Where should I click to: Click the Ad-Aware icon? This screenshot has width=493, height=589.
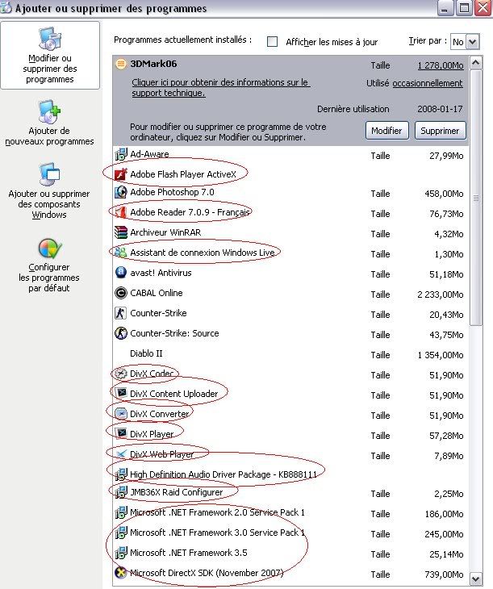tap(121, 153)
